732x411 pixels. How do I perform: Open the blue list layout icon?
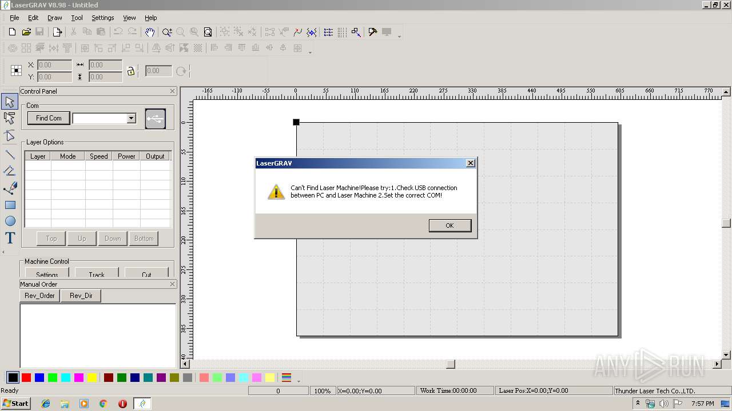[328, 32]
